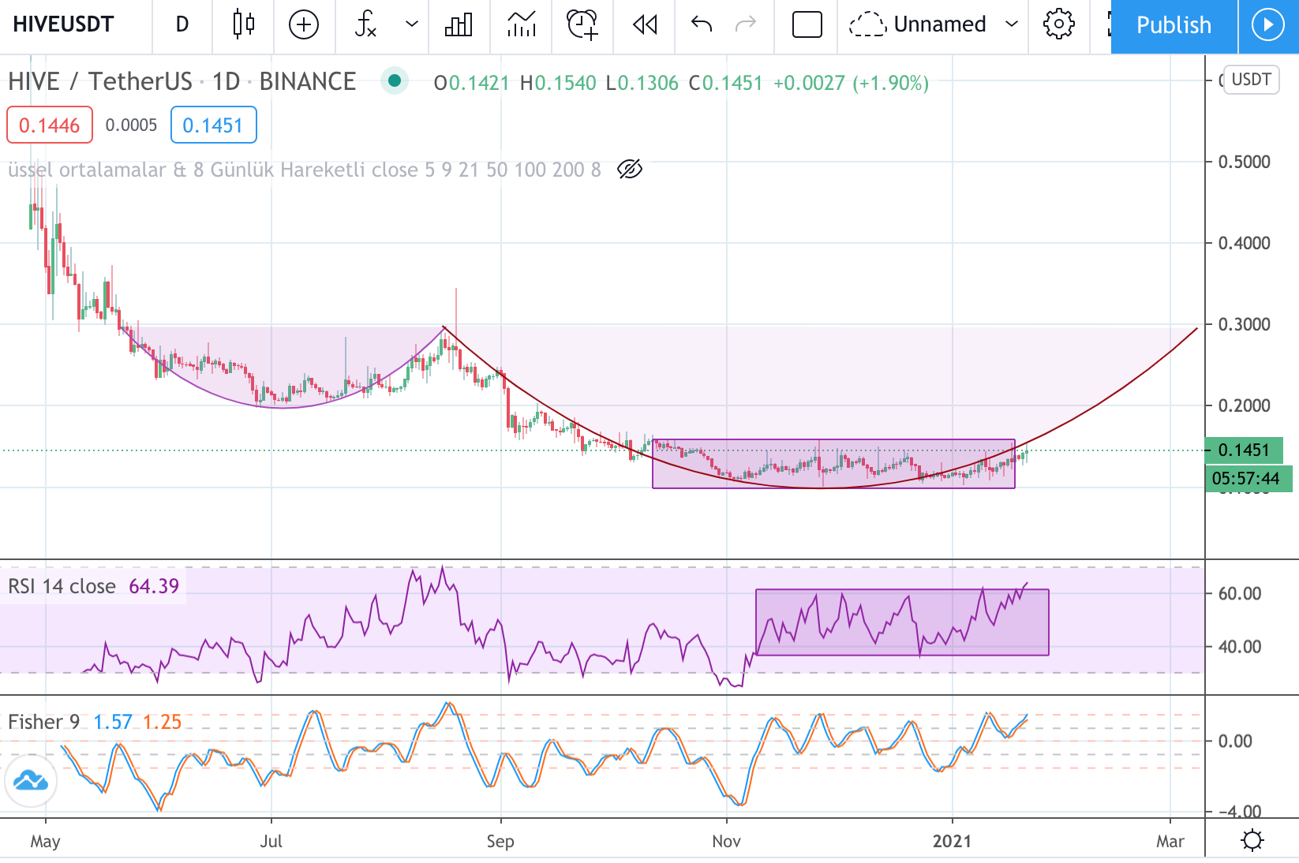Click the Nov label on time axis

726,841
